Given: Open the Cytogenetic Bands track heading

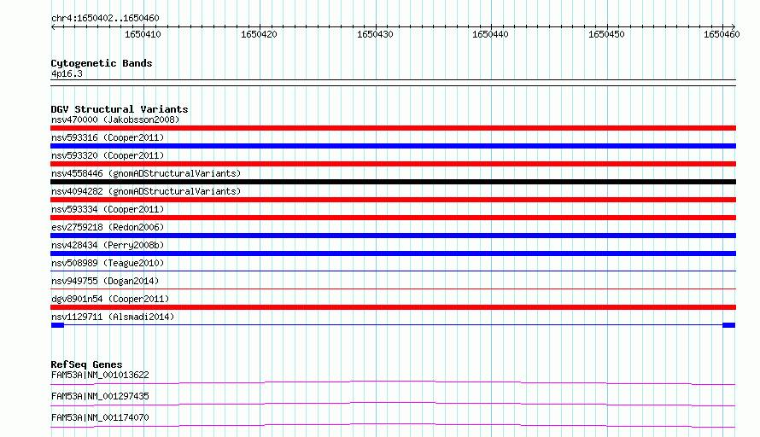Looking at the screenshot, I should click(x=102, y=63).
